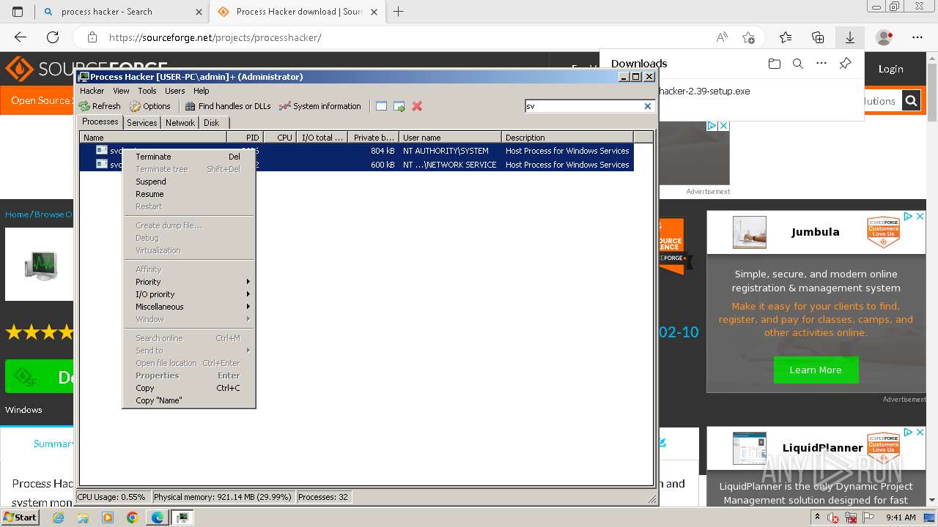Image resolution: width=938 pixels, height=527 pixels.
Task: Open the Tools menu
Action: point(147,91)
